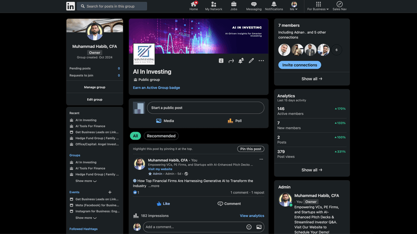Expand the post text with ...more
This screenshot has width=417, height=234.
[x=154, y=186]
